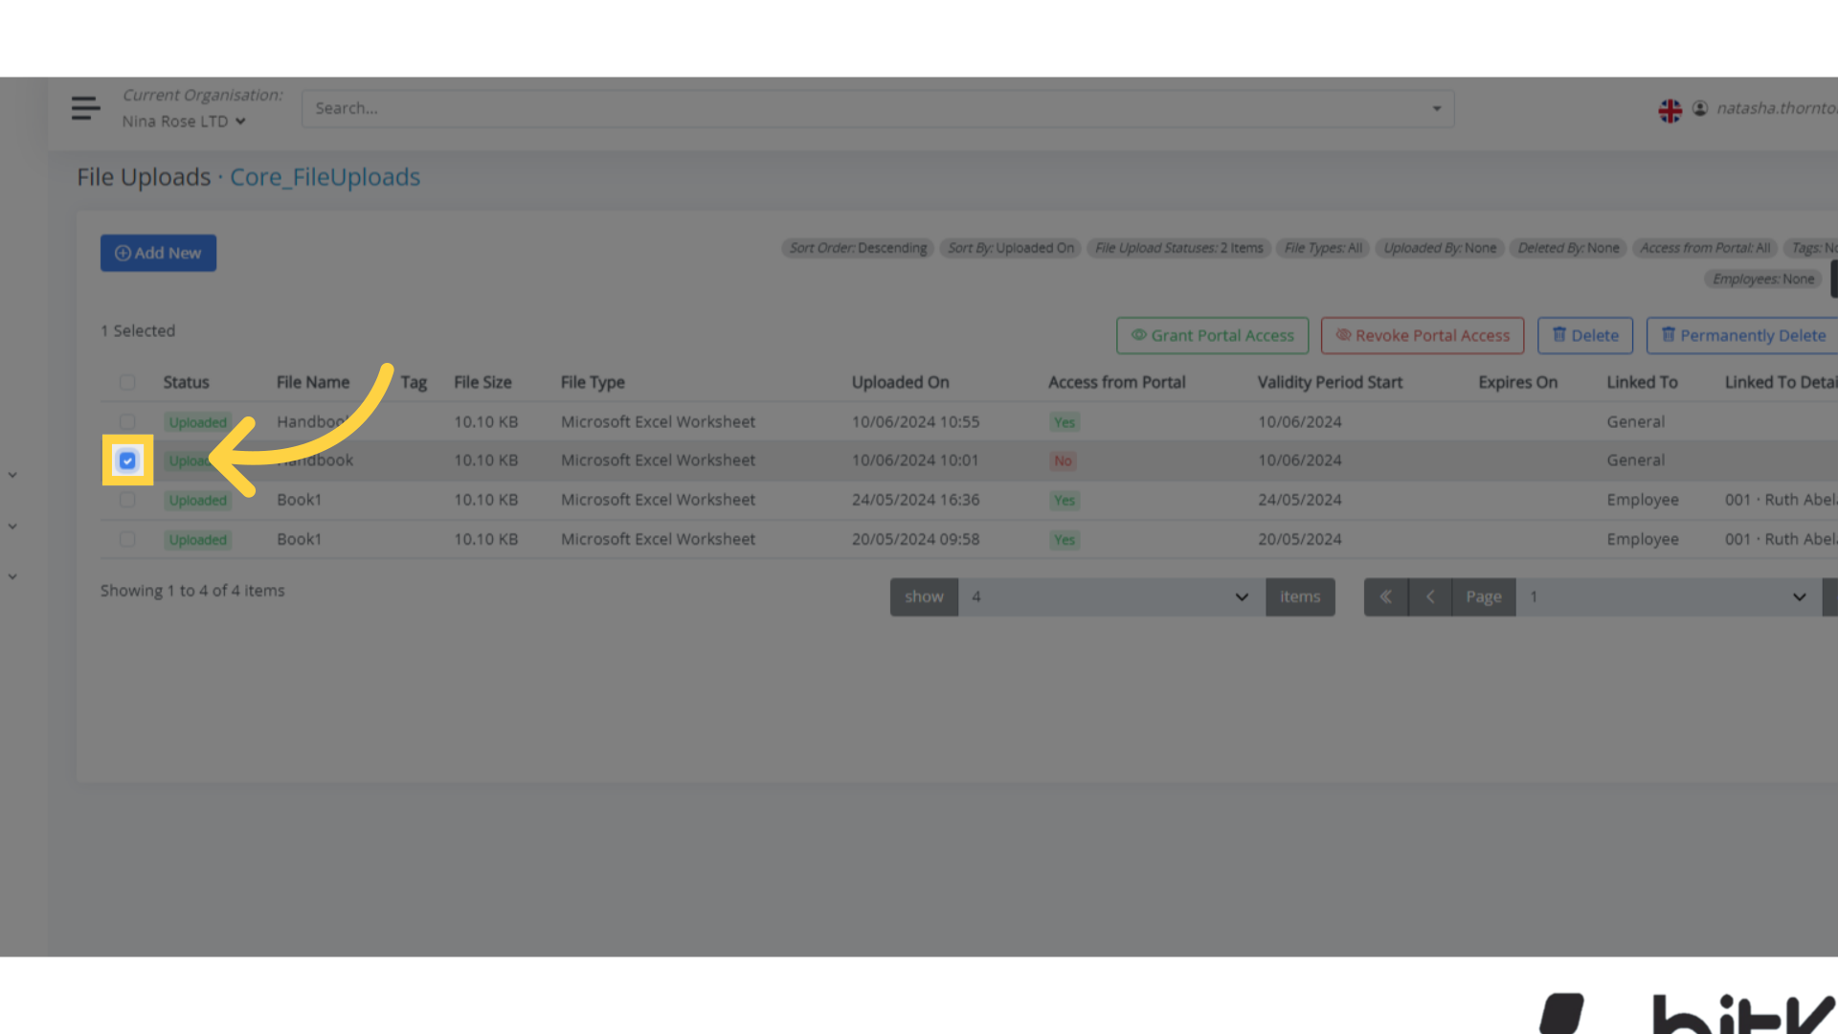Expand the Nina Rose LTD organisation dropdown
Image resolution: width=1838 pixels, height=1034 pixels.
[240, 122]
